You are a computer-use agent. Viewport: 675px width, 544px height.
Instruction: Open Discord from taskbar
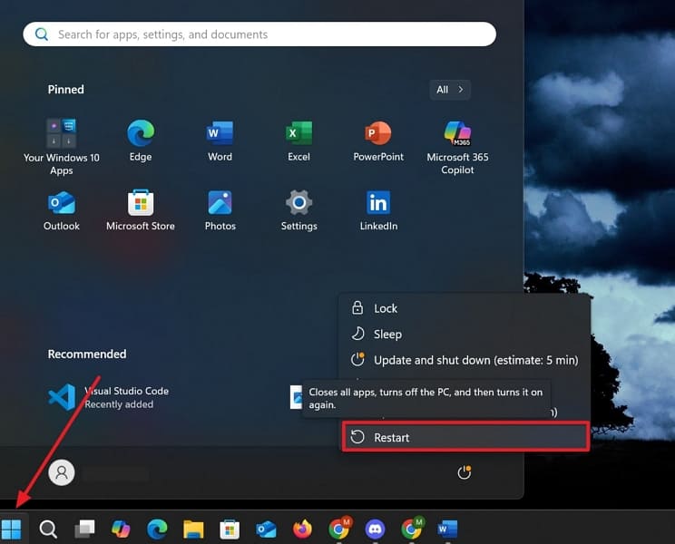(x=375, y=529)
